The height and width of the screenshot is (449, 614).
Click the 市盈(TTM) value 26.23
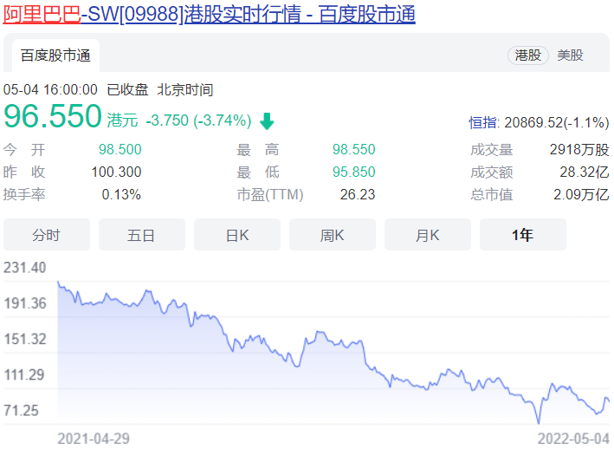coord(358,195)
